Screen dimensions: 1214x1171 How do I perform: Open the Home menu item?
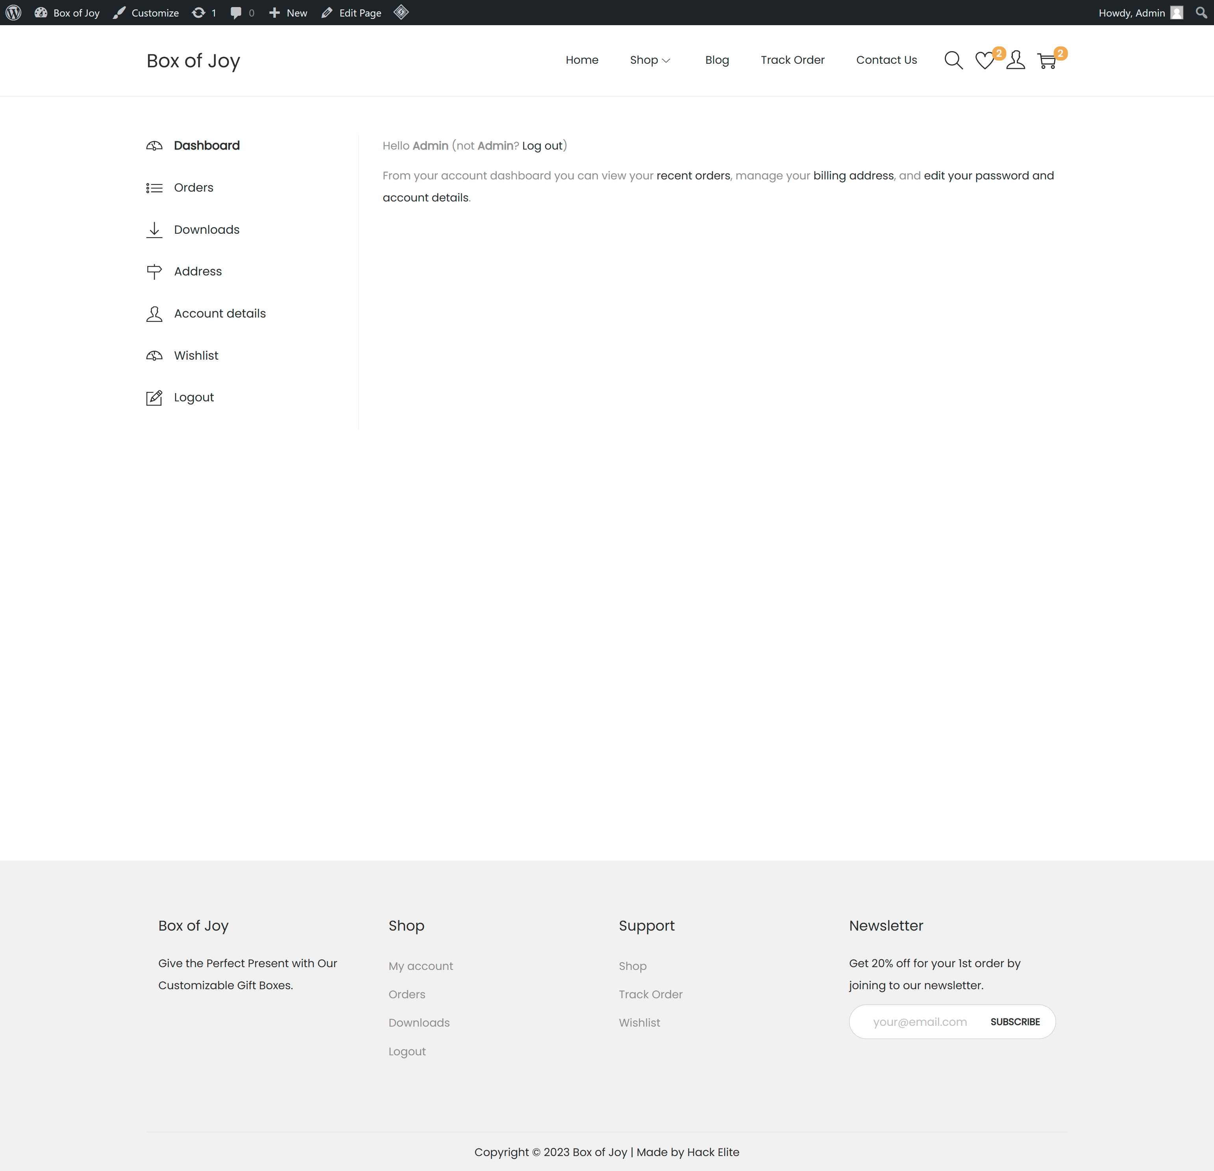coord(581,60)
